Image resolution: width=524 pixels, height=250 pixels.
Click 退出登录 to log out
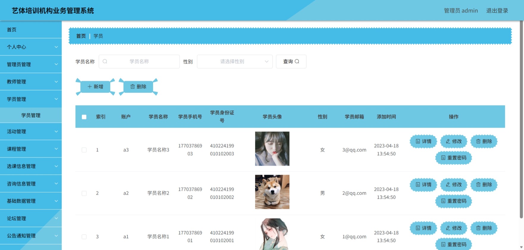(497, 11)
